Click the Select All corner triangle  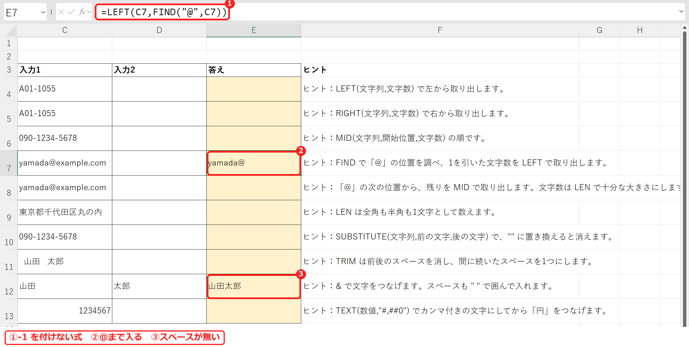tap(11, 31)
